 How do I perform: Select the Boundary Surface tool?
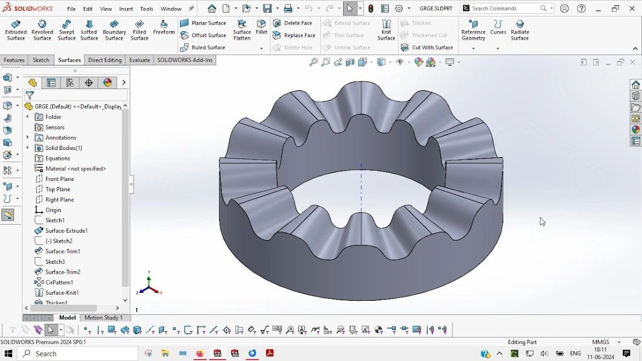(x=114, y=31)
